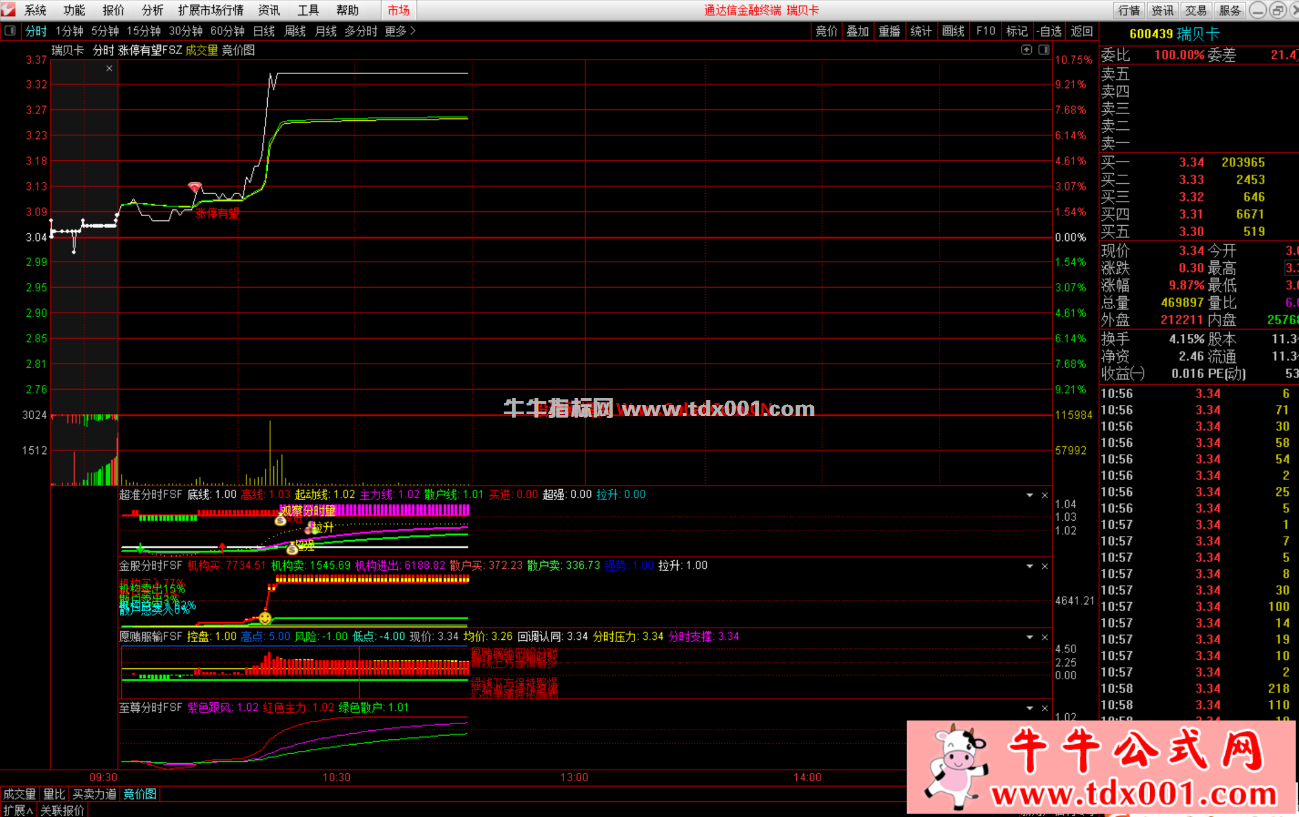Select the 5分钟 period tab
Screen dimensions: 1299x817
point(105,31)
